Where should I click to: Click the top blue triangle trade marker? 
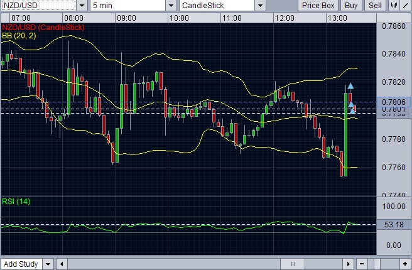click(350, 86)
